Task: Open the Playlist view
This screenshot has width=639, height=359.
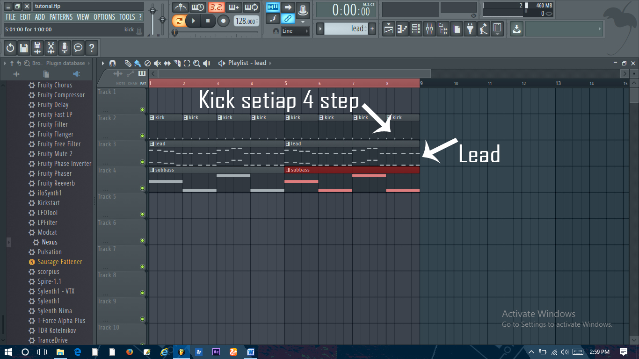Action: (389, 29)
